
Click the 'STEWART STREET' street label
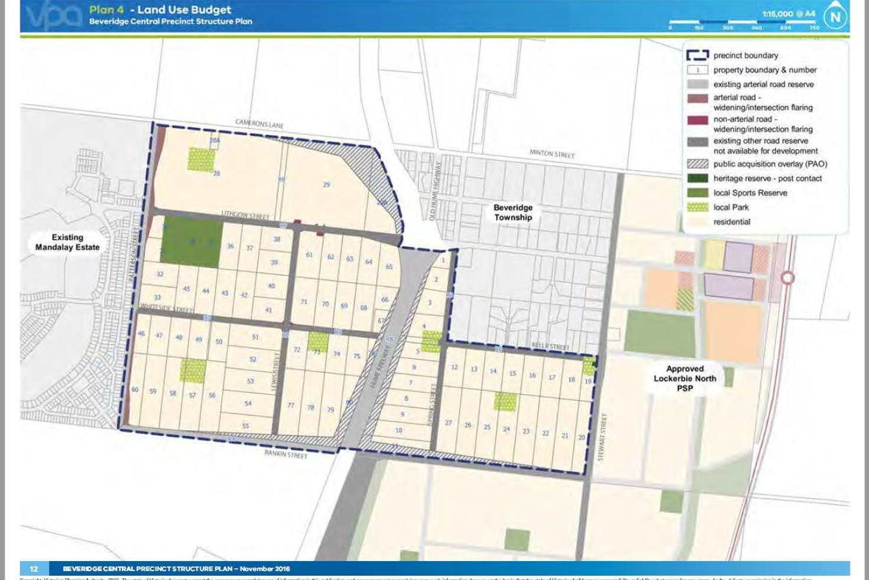coord(603,437)
